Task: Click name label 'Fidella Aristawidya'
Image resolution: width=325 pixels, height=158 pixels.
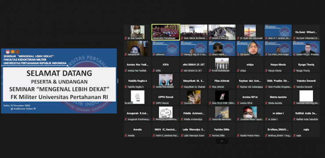Action: 193,119
